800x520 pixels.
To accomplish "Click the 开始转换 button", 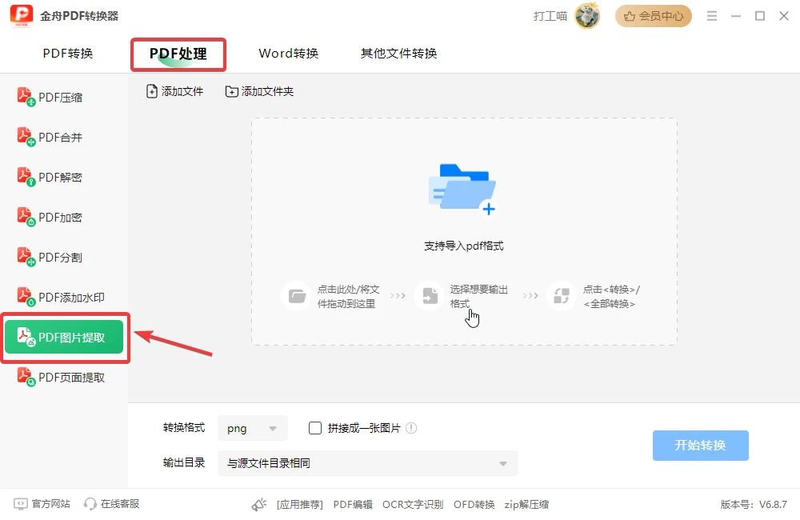I will (701, 446).
